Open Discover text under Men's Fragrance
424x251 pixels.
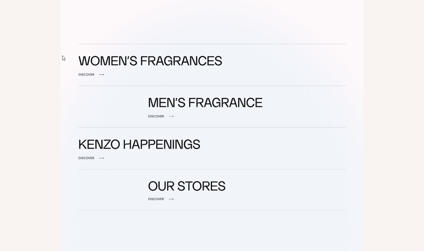[156, 116]
